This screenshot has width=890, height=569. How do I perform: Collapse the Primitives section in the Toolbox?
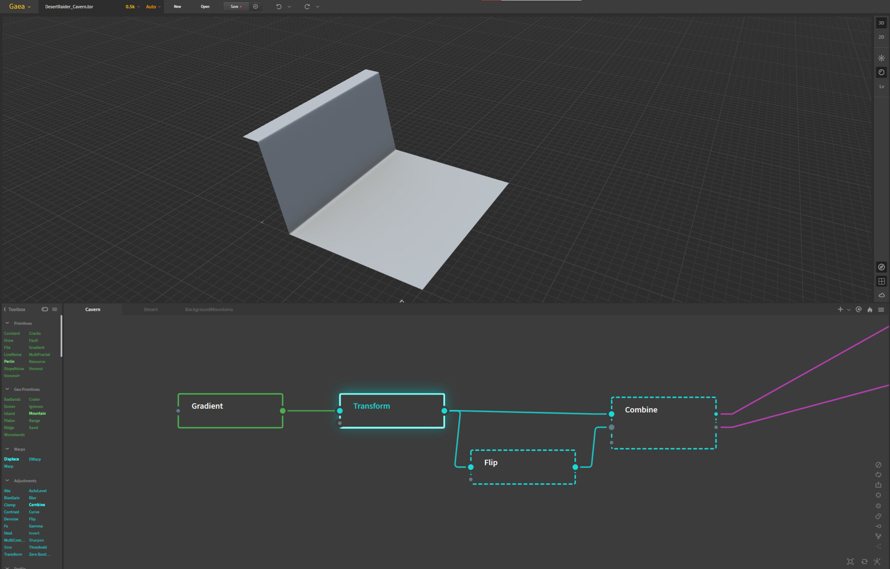click(7, 323)
